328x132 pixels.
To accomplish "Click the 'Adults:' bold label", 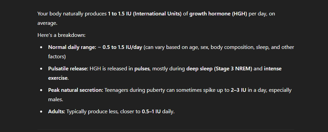I will (57, 112).
